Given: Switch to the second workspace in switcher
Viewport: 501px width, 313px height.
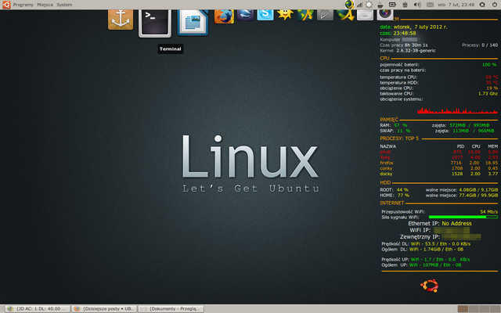Looking at the screenshot, I should tap(473, 309).
